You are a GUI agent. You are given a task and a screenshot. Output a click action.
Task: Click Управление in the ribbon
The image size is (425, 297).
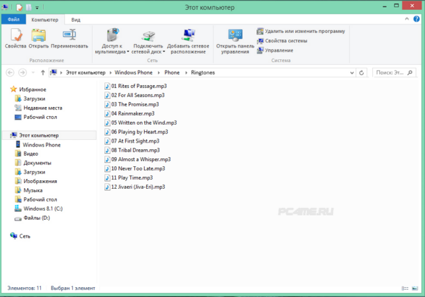coord(275,50)
